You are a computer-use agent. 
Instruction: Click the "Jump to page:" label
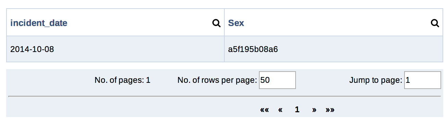coord(376,80)
